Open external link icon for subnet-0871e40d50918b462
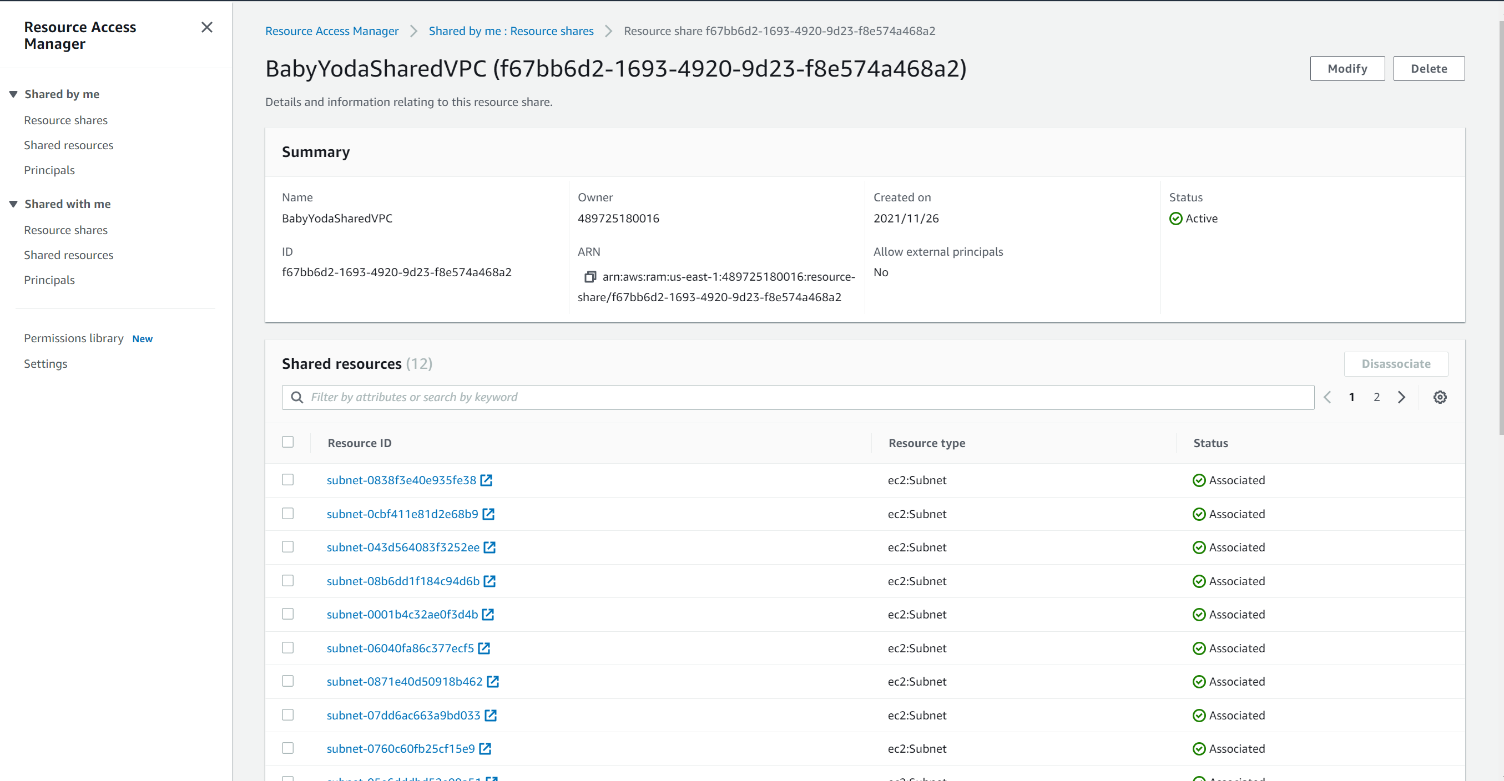The image size is (1504, 781). (x=493, y=681)
